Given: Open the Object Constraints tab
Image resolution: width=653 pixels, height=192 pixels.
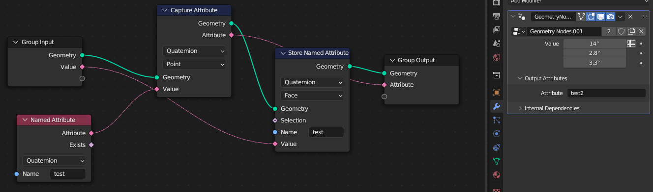Looking at the screenshot, I should click(497, 147).
